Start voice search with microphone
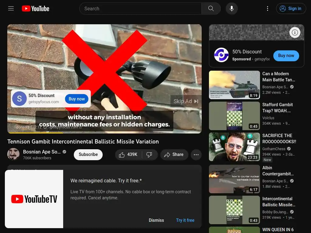 (232, 8)
